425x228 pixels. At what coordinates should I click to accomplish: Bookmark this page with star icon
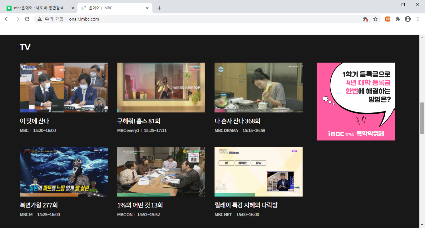point(375,19)
